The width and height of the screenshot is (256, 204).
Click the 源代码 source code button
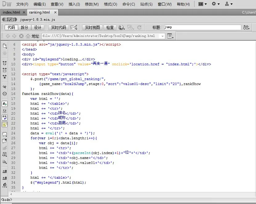10,19
